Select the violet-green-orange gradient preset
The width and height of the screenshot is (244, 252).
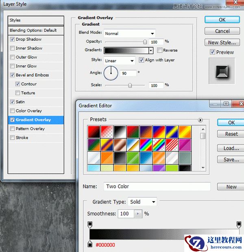tap(94, 145)
